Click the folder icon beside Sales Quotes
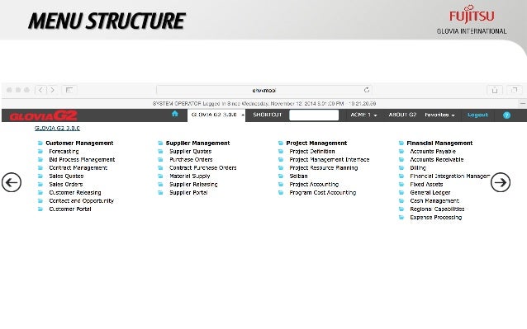Image resolution: width=527 pixels, height=329 pixels. coord(40,176)
